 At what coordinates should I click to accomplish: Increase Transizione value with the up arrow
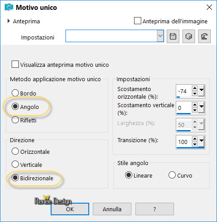click(x=195, y=139)
